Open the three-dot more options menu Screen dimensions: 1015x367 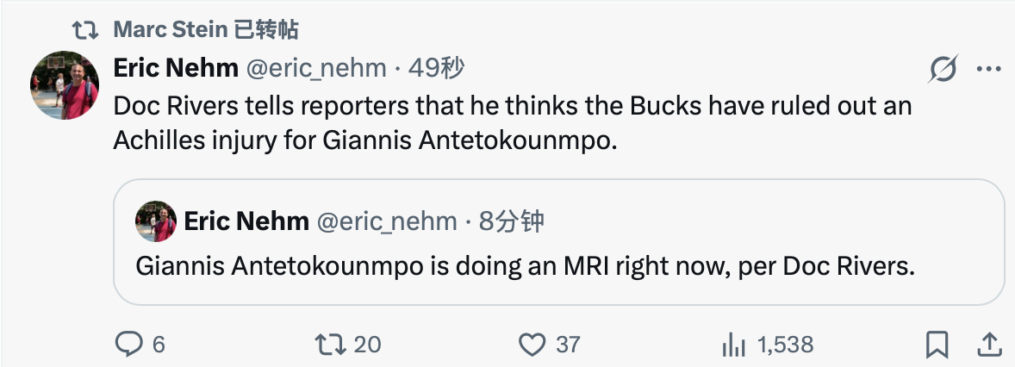point(987,69)
